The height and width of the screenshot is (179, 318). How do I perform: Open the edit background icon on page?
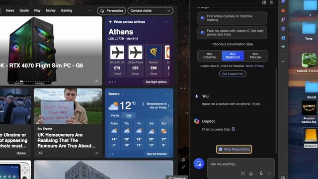click(x=183, y=160)
